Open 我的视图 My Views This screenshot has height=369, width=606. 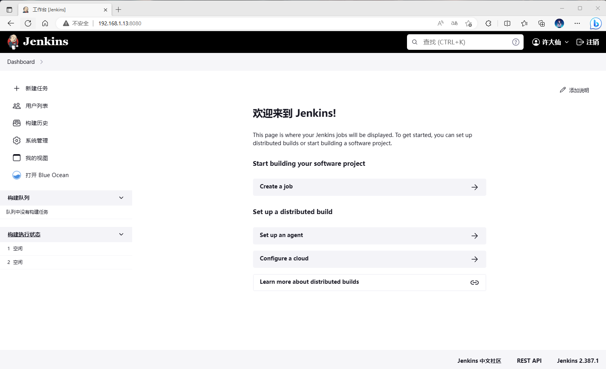(37, 158)
